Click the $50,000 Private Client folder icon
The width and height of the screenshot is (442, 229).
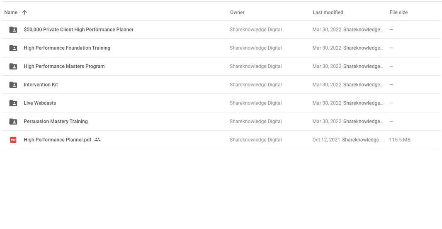13,30
